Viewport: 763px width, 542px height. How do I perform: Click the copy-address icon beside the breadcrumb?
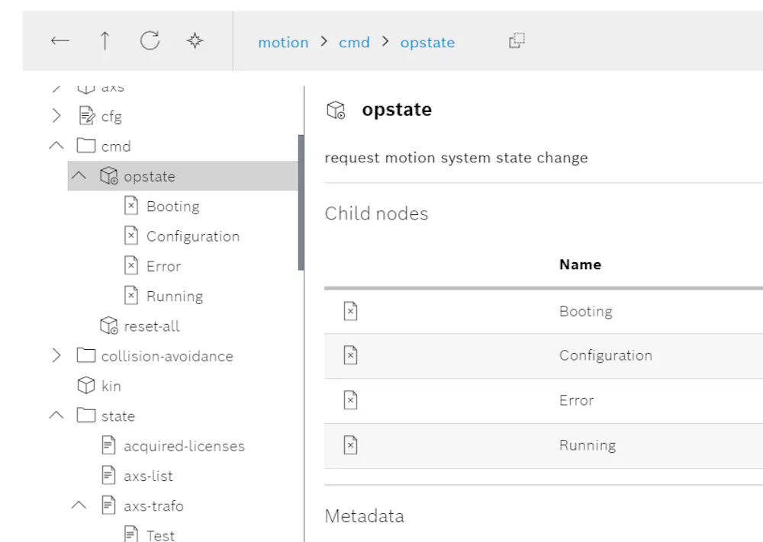pos(517,43)
